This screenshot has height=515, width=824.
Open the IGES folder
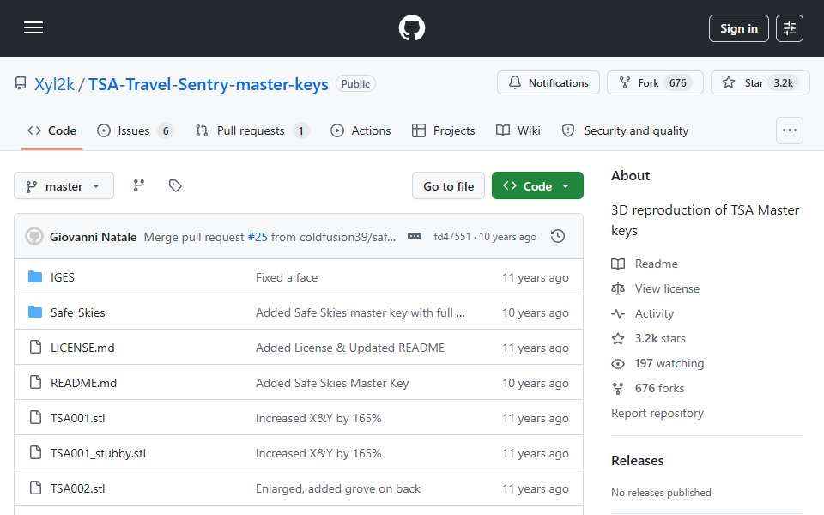pos(63,277)
